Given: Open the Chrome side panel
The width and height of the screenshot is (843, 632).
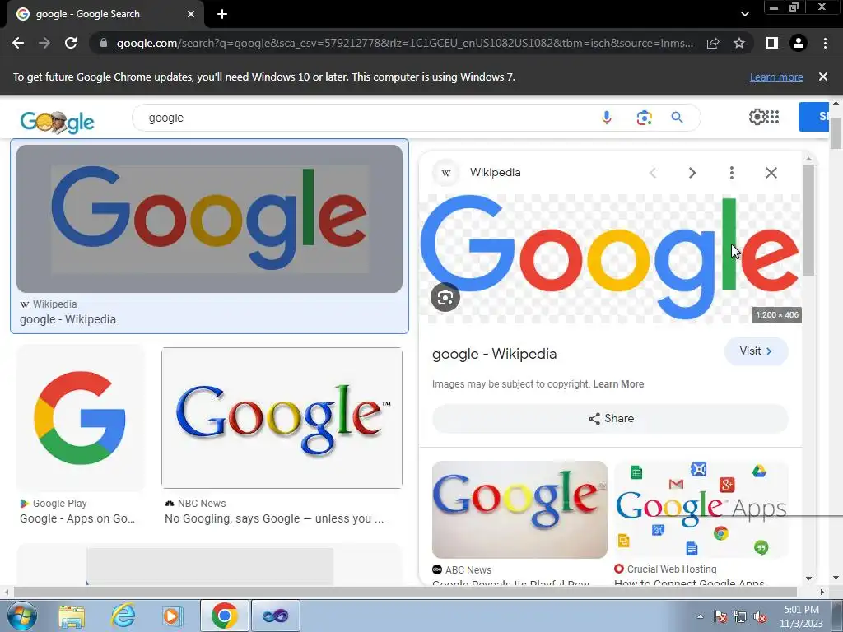Looking at the screenshot, I should (x=772, y=43).
